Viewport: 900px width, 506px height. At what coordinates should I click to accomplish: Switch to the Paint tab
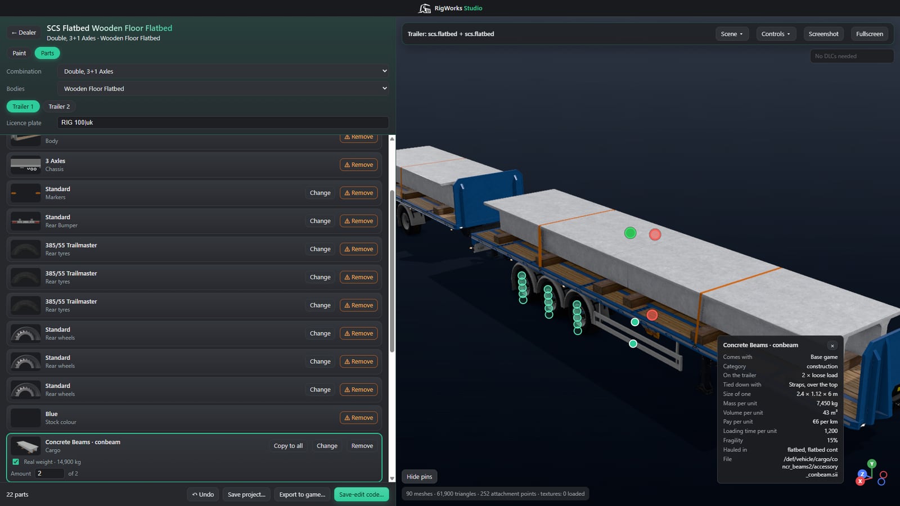tap(19, 53)
